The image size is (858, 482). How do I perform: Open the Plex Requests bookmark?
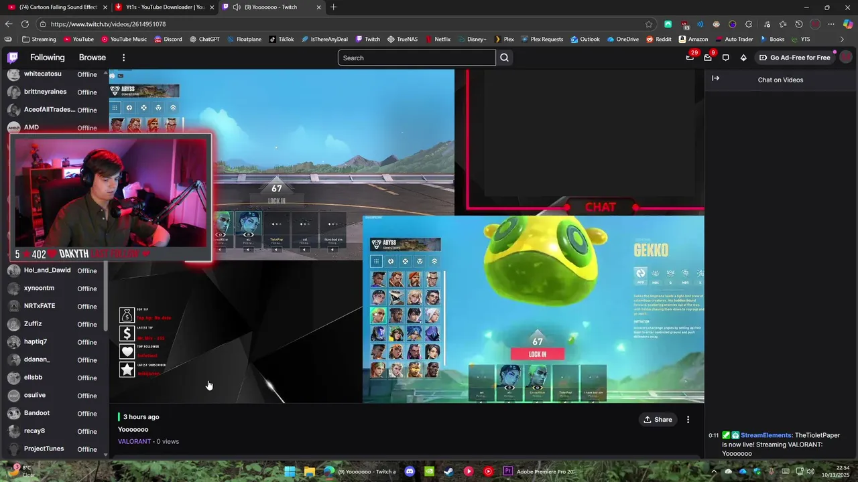coord(542,39)
